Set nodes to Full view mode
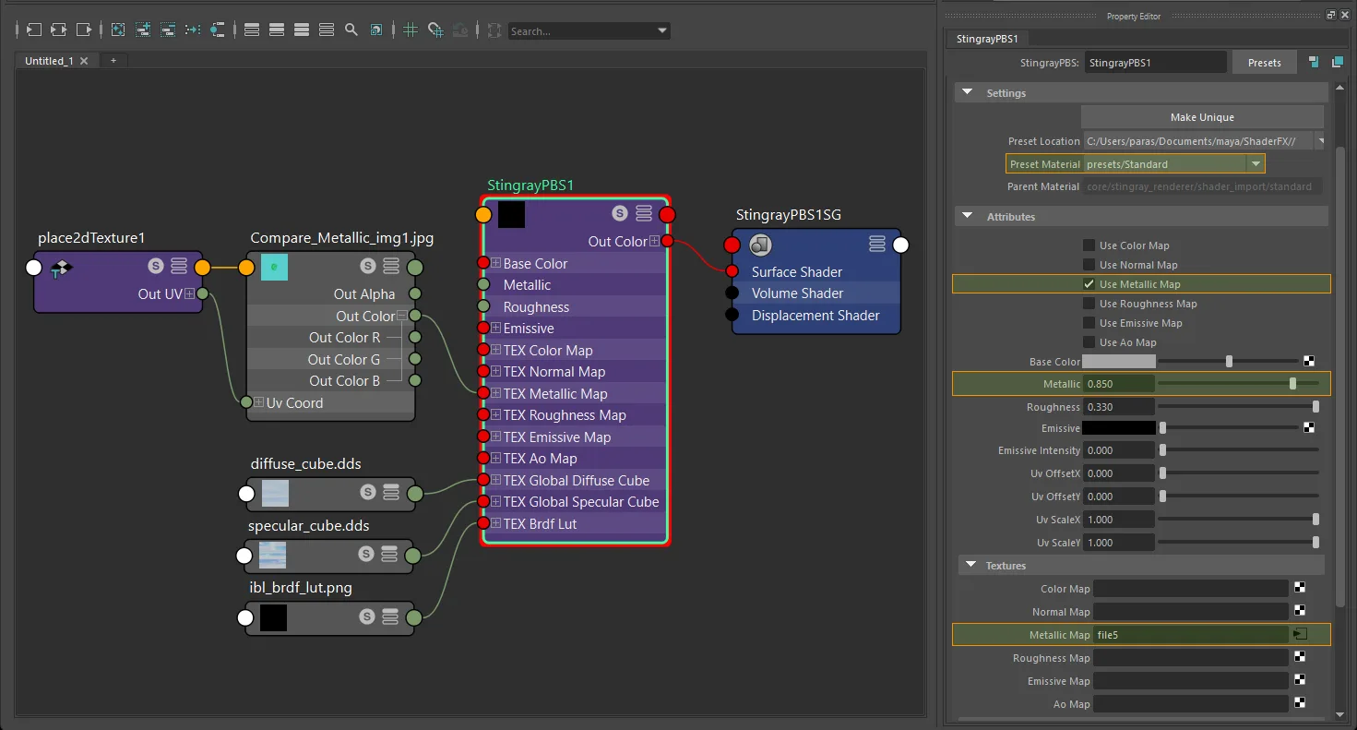The width and height of the screenshot is (1357, 730). pos(302,30)
